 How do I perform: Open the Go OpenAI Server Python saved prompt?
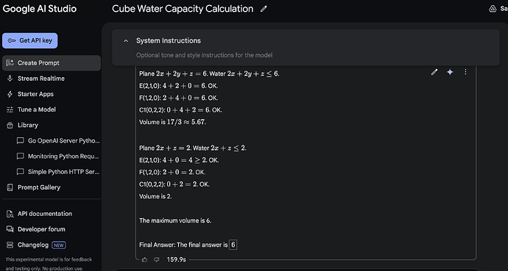[x=58, y=141]
